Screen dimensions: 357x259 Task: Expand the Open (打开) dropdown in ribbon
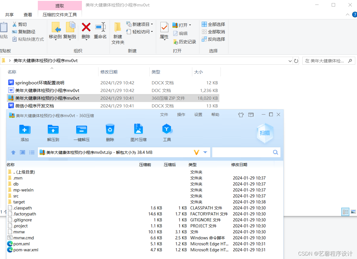click(x=190, y=25)
